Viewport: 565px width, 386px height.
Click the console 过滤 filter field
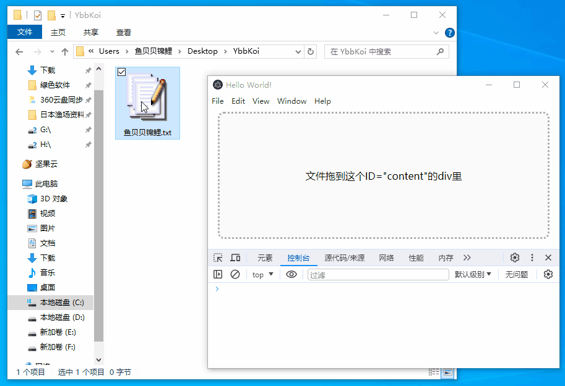tap(378, 274)
